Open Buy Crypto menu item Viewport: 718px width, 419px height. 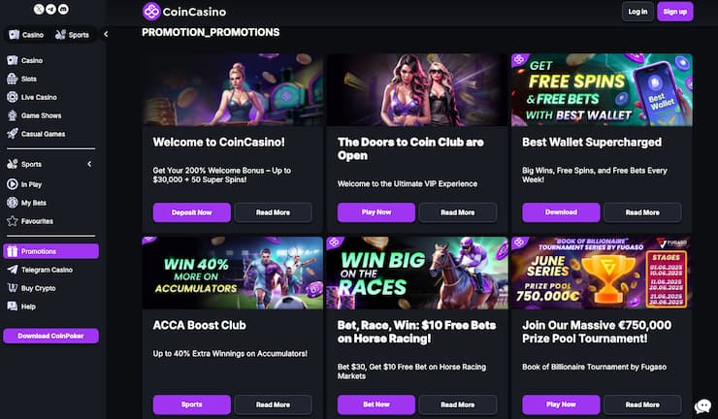pos(39,288)
